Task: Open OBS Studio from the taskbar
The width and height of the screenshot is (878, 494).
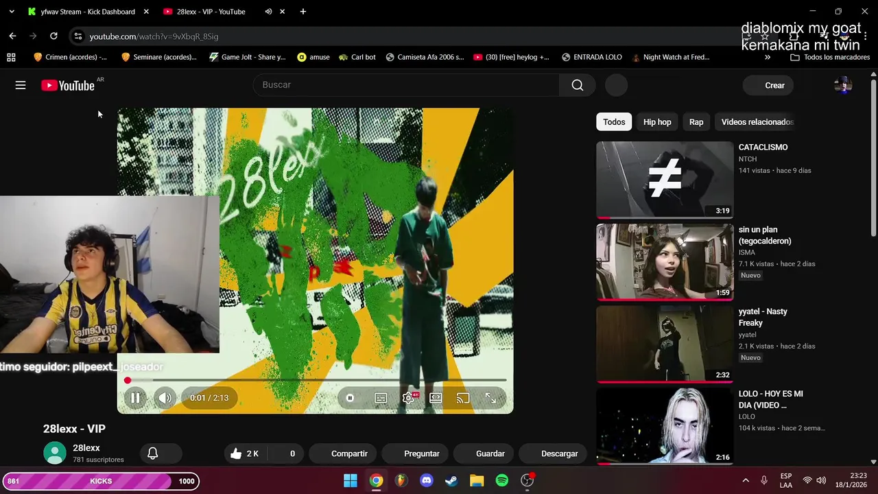Action: pyautogui.click(x=527, y=481)
